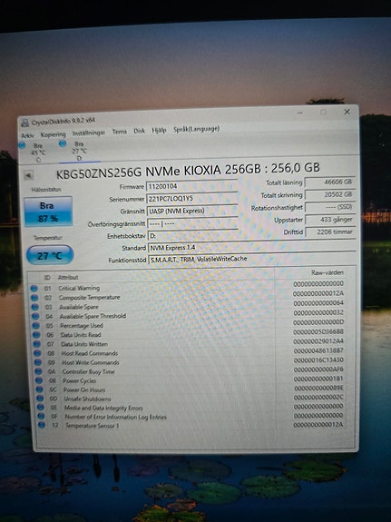Click the status dot for Available Spare row 03
The height and width of the screenshot is (522, 391).
[35, 307]
